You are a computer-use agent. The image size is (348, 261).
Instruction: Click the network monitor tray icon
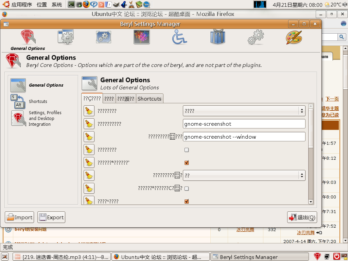tap(327, 257)
